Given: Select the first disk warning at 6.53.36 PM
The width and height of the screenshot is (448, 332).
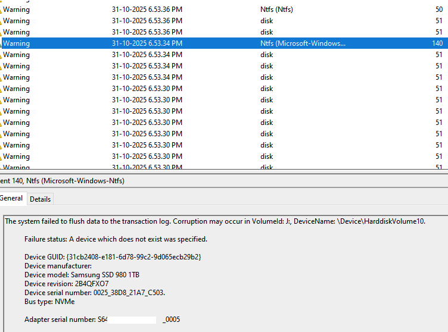Looking at the screenshot, I should [x=266, y=21].
